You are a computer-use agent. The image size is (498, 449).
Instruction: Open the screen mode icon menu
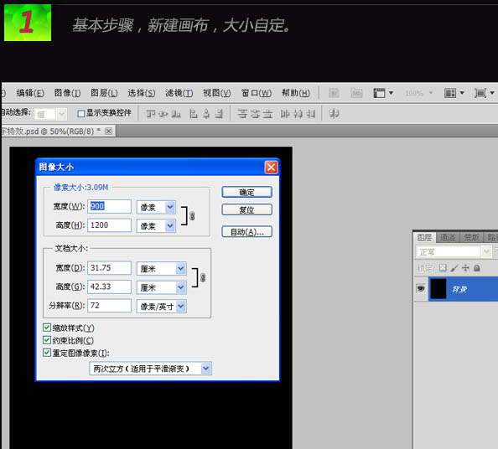coord(485,93)
